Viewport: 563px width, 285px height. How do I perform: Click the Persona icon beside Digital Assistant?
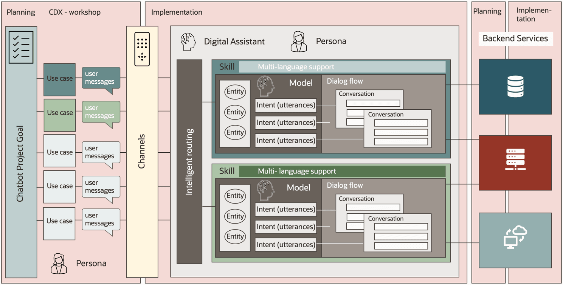point(298,41)
